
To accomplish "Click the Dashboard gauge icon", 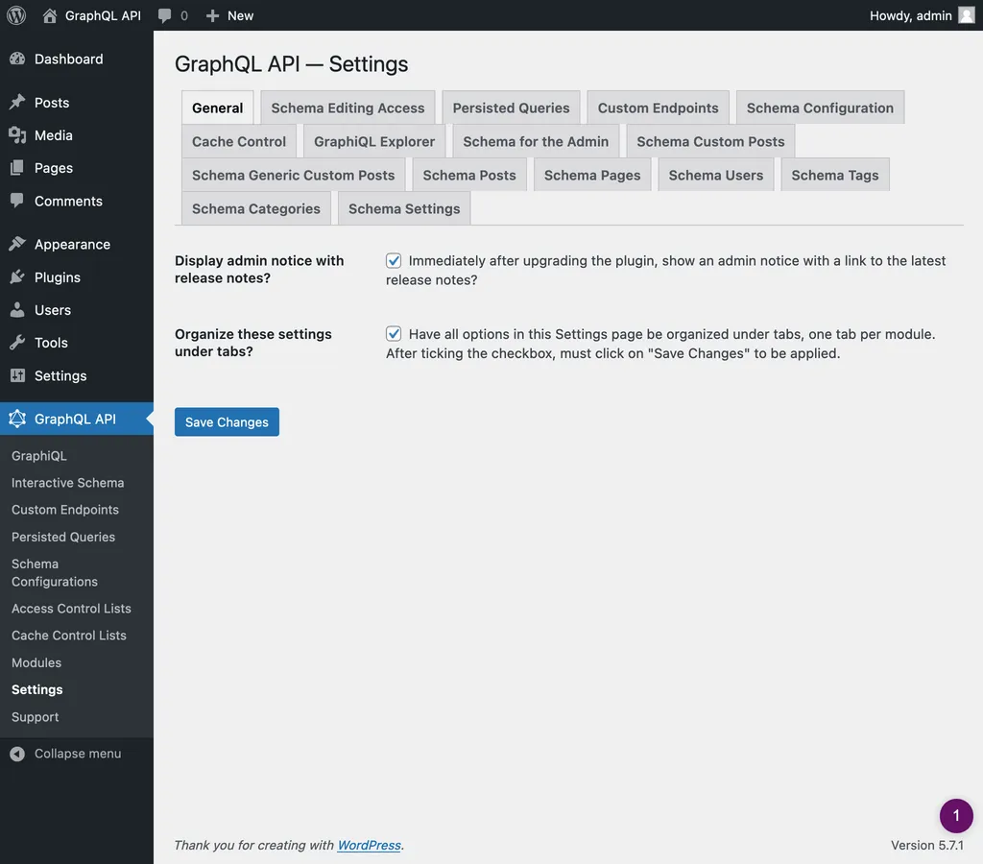I will point(17,59).
